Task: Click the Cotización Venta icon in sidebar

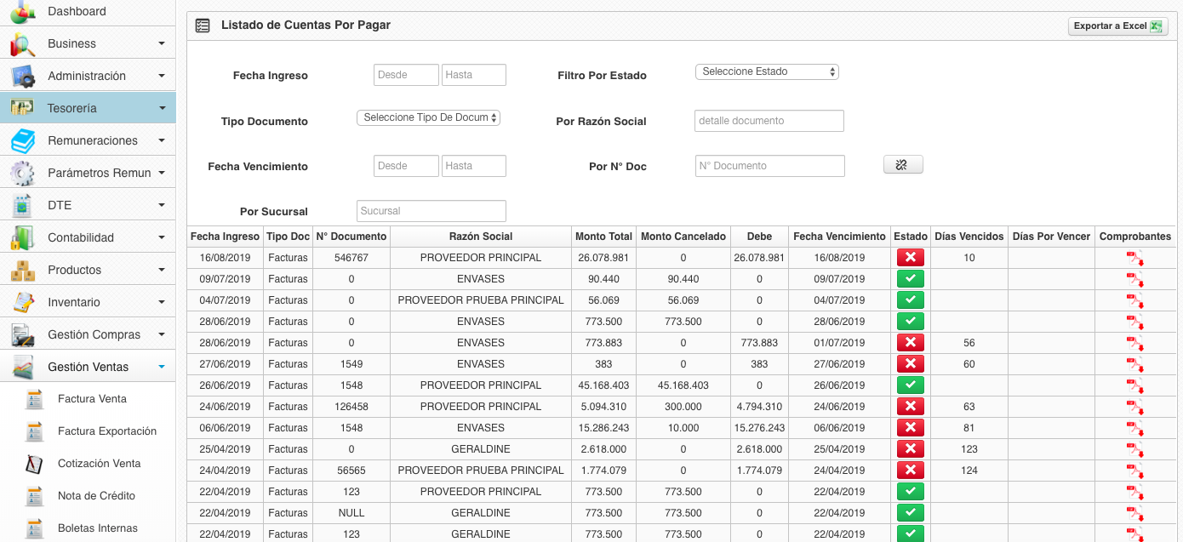Action: coord(34,464)
